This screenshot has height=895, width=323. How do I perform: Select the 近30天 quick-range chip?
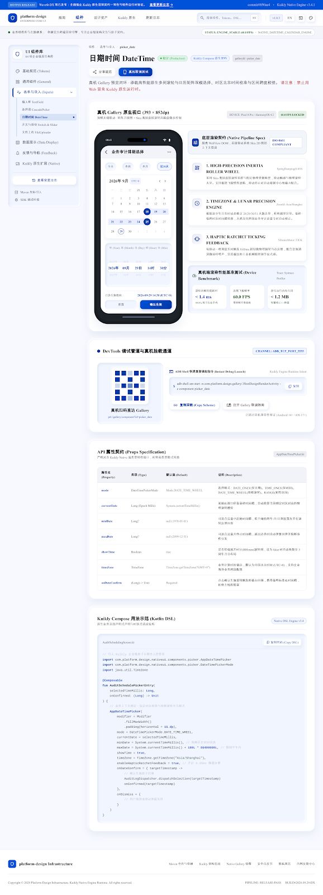click(164, 166)
